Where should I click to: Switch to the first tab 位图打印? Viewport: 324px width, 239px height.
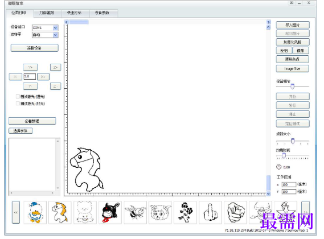(x=19, y=13)
